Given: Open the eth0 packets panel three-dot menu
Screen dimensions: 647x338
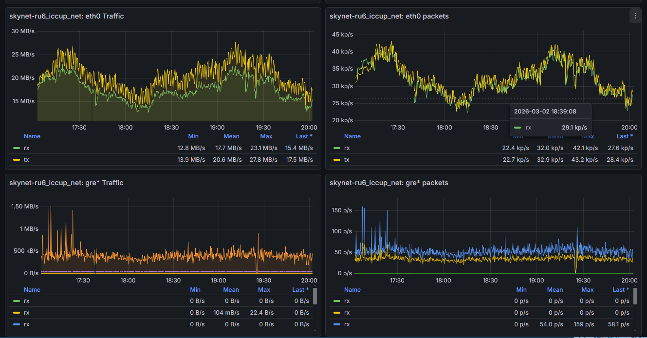Looking at the screenshot, I should tap(634, 16).
